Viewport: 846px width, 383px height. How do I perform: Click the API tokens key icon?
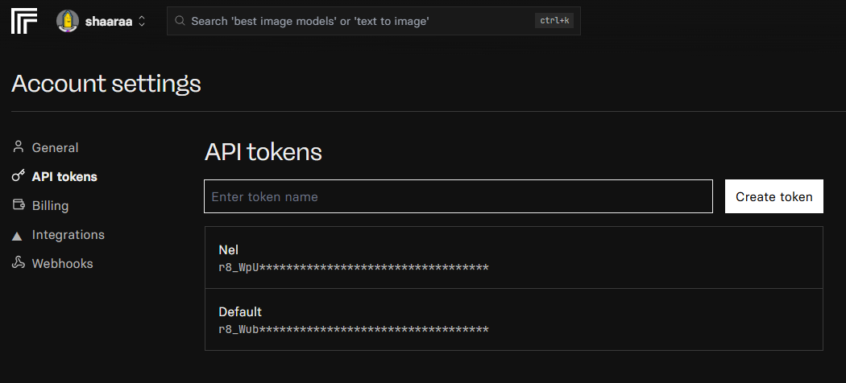19,176
